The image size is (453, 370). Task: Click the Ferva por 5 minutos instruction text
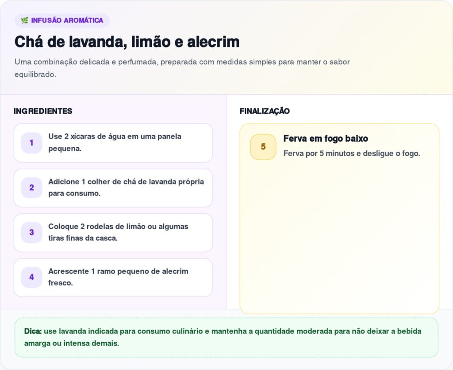pyautogui.click(x=351, y=154)
